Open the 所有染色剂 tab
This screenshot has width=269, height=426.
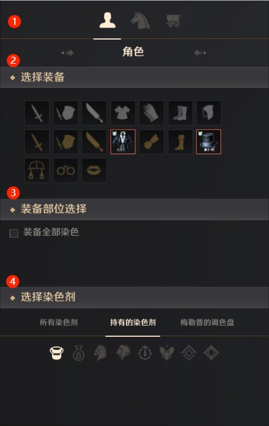point(59,323)
